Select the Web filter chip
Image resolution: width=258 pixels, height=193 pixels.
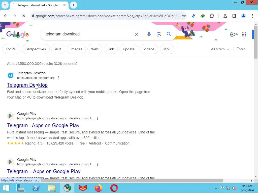tap(95, 49)
